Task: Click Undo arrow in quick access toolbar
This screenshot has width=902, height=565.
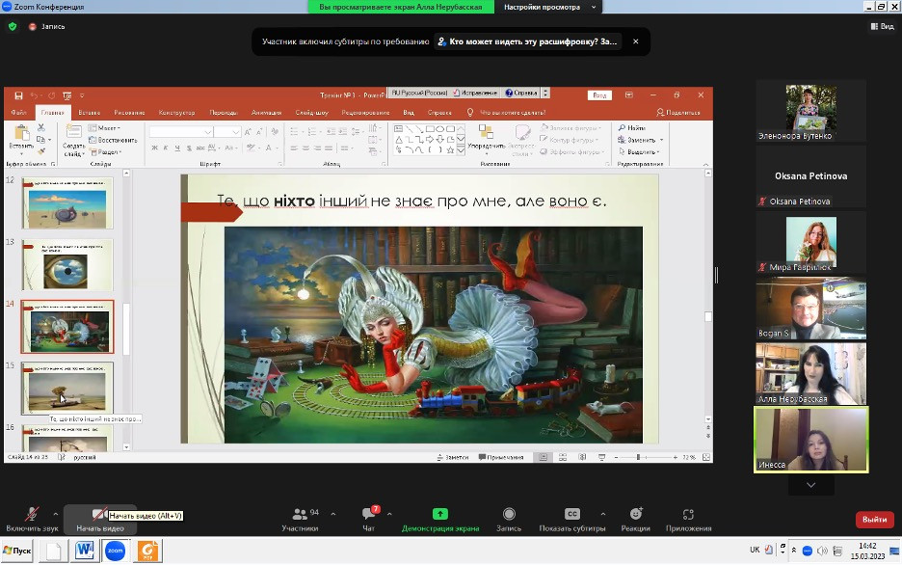Action: point(34,95)
